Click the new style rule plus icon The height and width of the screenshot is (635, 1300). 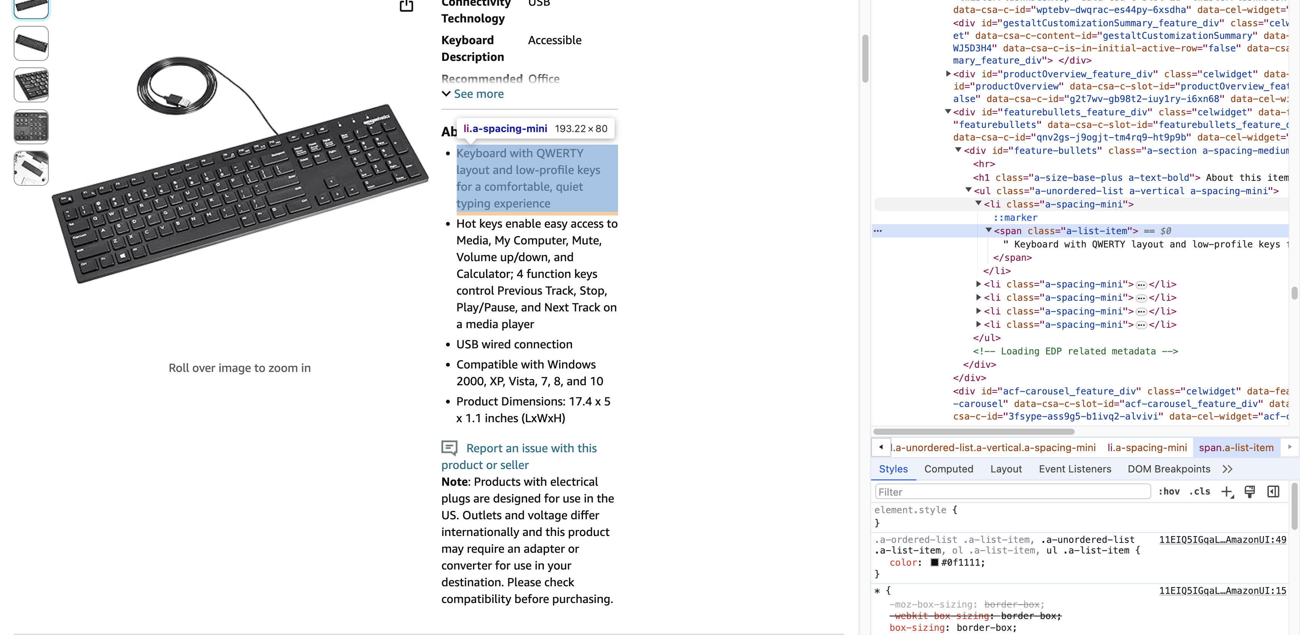(x=1227, y=491)
